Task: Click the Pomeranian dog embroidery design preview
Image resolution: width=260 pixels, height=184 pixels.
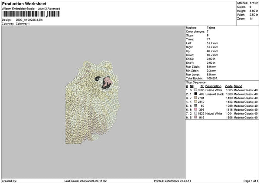Action: coord(94,101)
